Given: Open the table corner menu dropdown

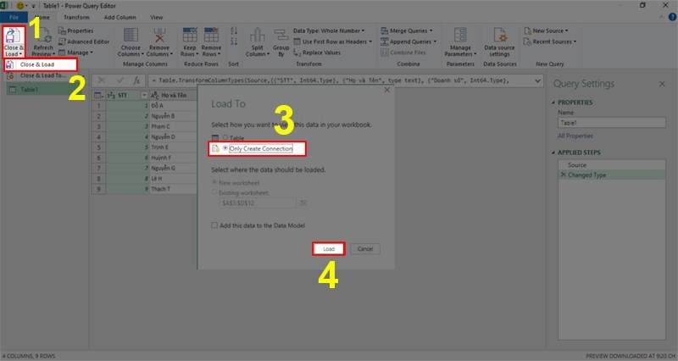Looking at the screenshot, I should (98, 95).
